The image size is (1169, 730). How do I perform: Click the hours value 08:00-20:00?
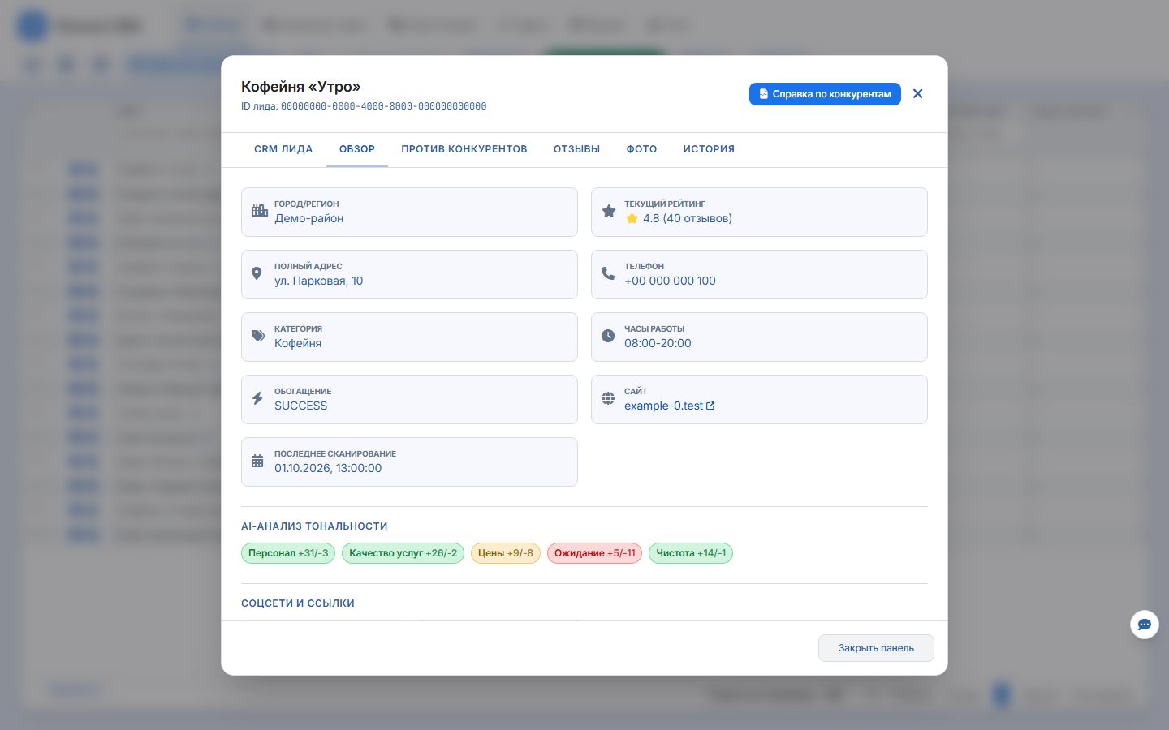click(x=658, y=343)
